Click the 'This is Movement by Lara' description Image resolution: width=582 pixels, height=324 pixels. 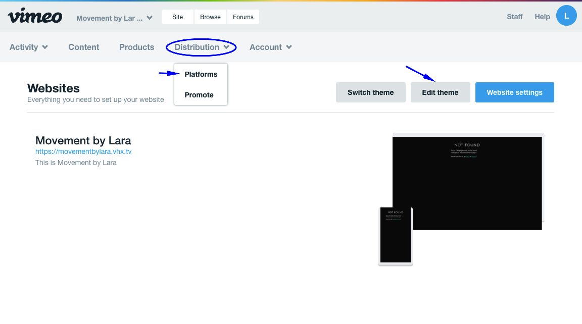click(x=76, y=163)
